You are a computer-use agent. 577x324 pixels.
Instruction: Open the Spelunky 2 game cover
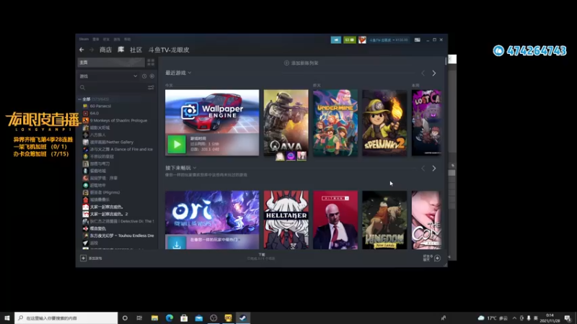[384, 122]
